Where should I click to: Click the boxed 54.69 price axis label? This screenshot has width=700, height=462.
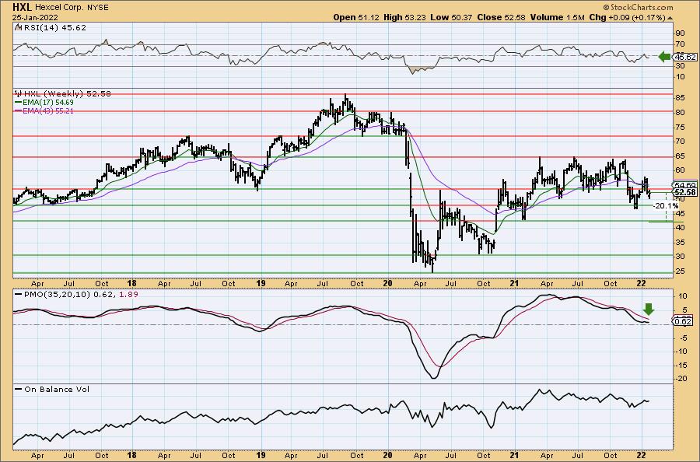tap(685, 185)
